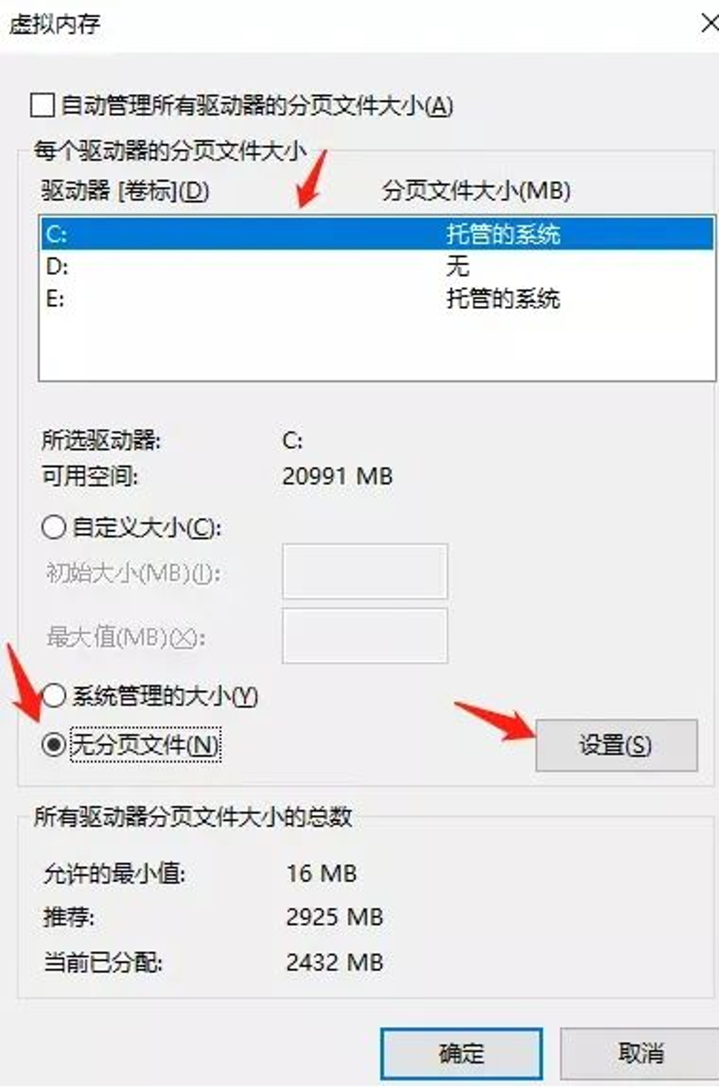
Task: Click the 无分页文件(N) label text
Action: coord(146,745)
